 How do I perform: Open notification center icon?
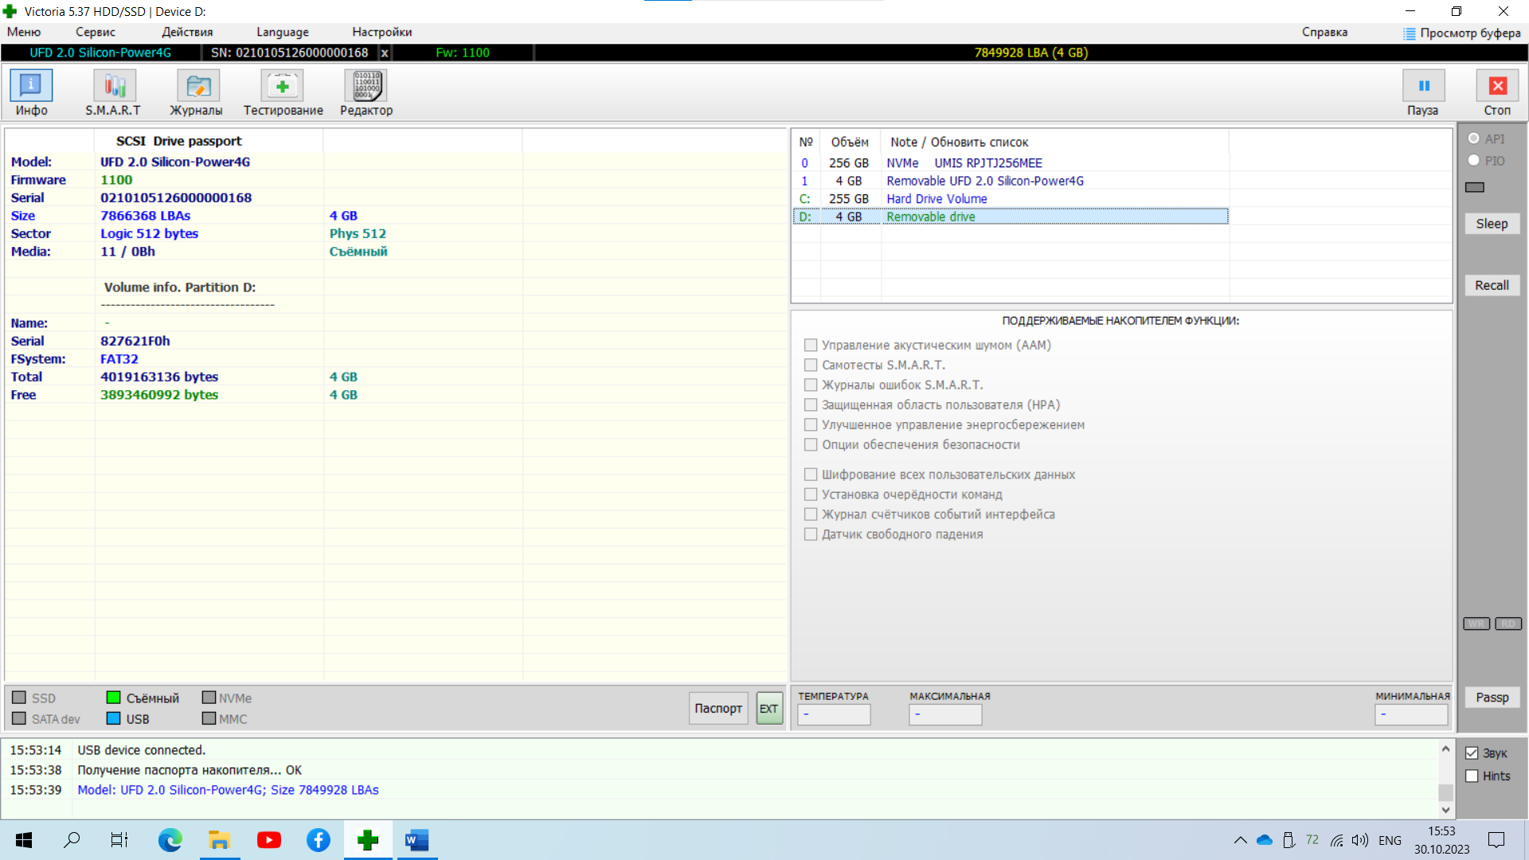click(x=1496, y=840)
